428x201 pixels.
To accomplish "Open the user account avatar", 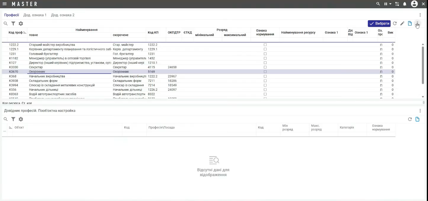I will pyautogui.click(x=414, y=4).
